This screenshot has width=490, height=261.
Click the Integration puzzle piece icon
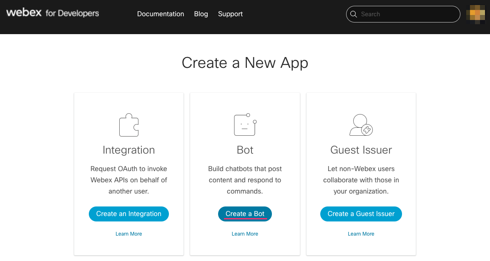pyautogui.click(x=129, y=125)
